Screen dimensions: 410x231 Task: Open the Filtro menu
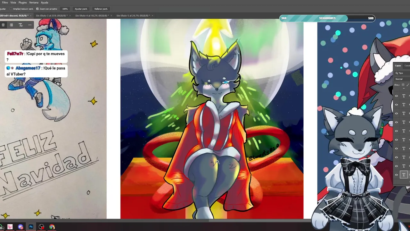coord(5,3)
